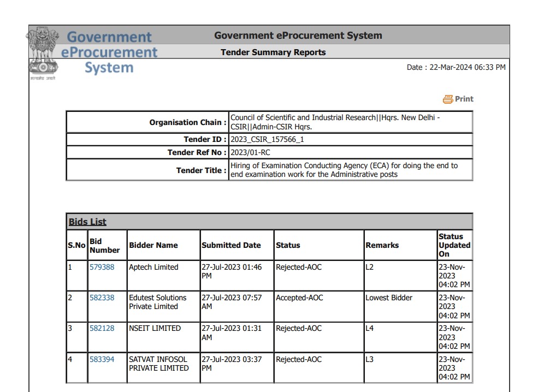The height and width of the screenshot is (392, 538).
Task: Click the Accepted-AOC status cell
Action: (299, 298)
